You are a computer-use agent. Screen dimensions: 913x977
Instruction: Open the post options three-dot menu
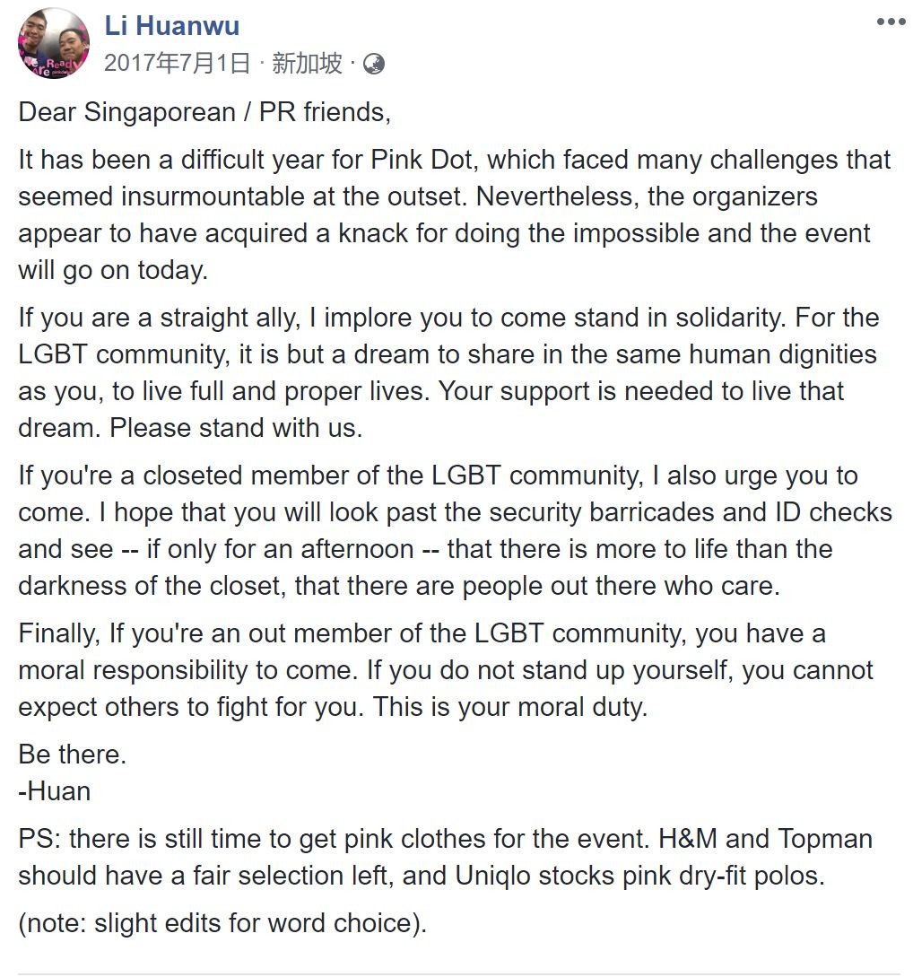click(891, 22)
